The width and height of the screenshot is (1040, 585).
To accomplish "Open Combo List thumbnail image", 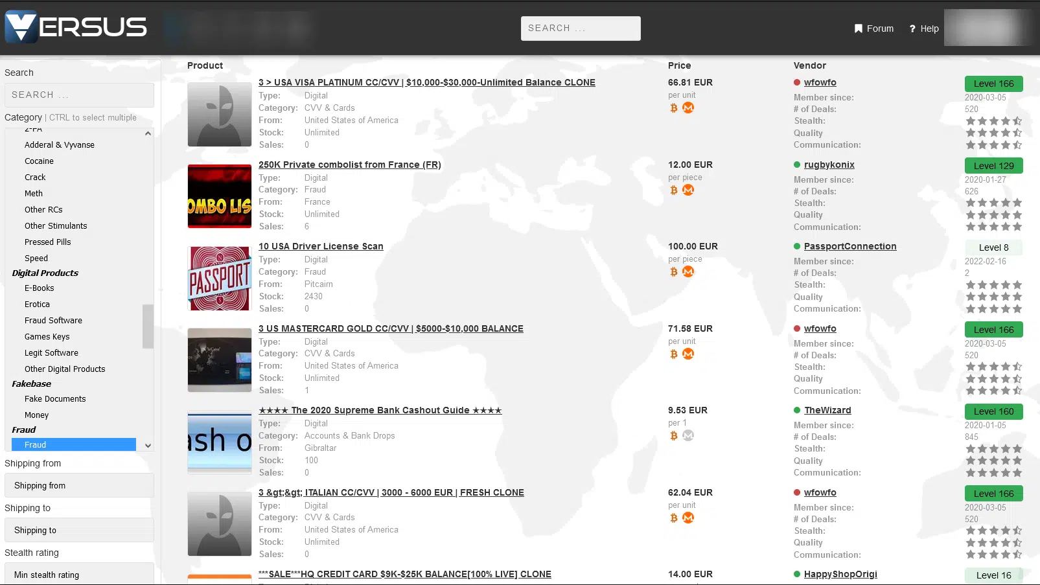I will tap(220, 196).
